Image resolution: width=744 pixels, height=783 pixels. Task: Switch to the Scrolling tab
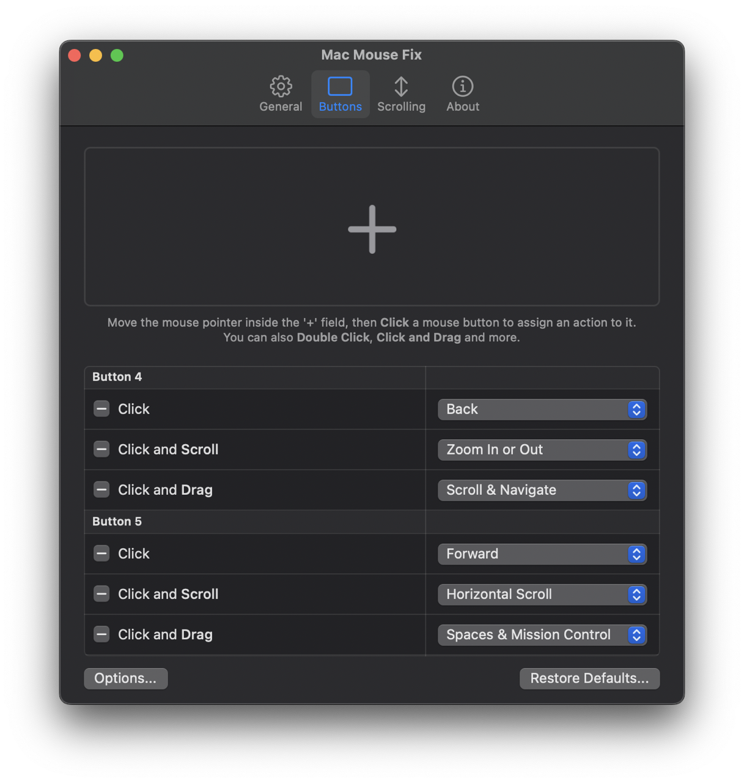pyautogui.click(x=401, y=94)
